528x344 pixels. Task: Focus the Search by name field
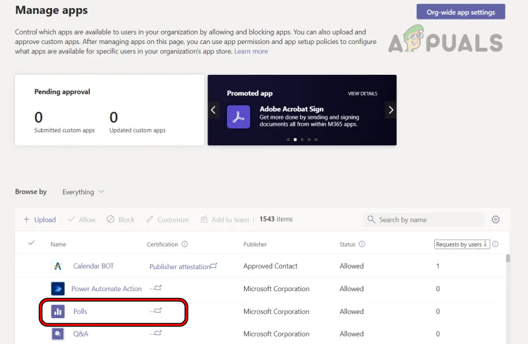pyautogui.click(x=424, y=219)
